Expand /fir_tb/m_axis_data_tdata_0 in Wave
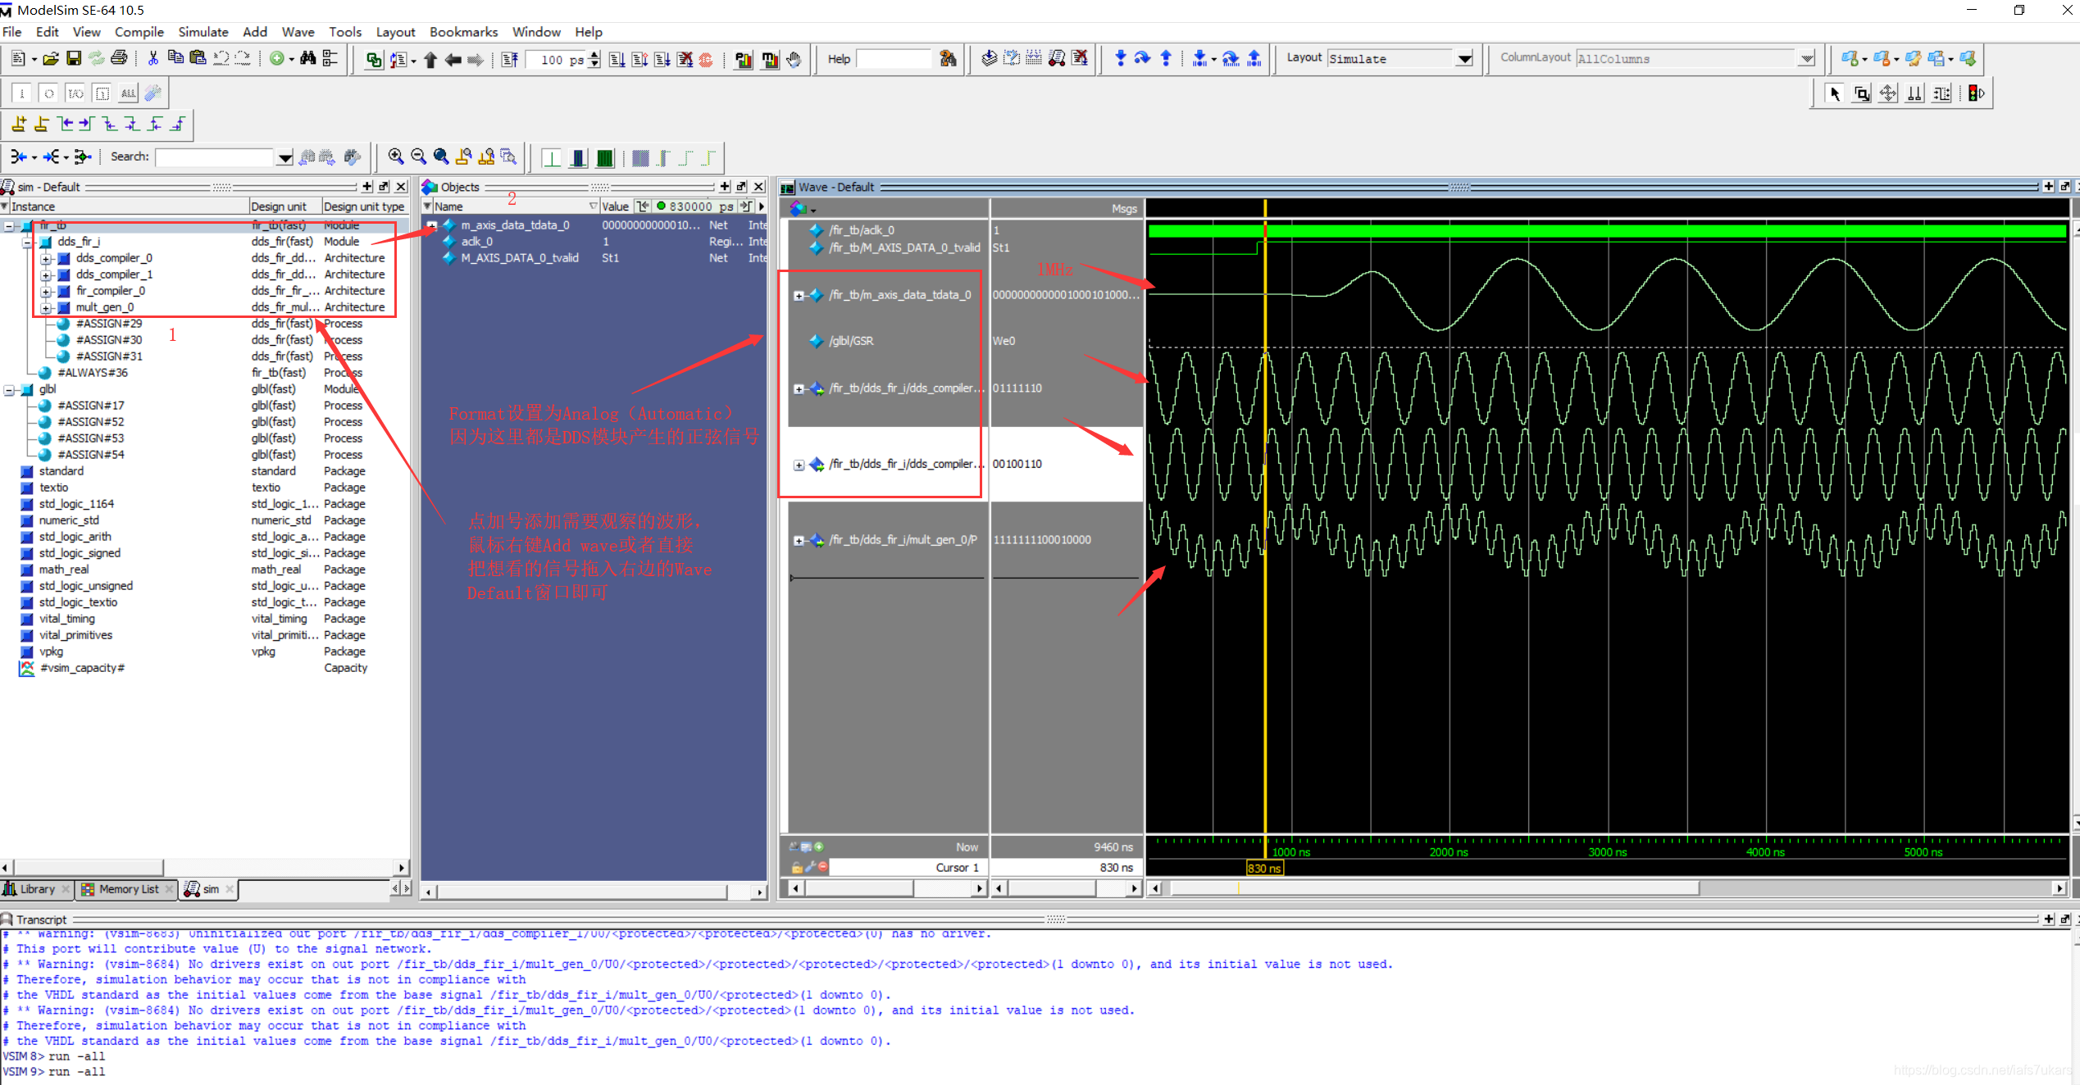Viewport: 2080px width, 1085px height. tap(799, 296)
